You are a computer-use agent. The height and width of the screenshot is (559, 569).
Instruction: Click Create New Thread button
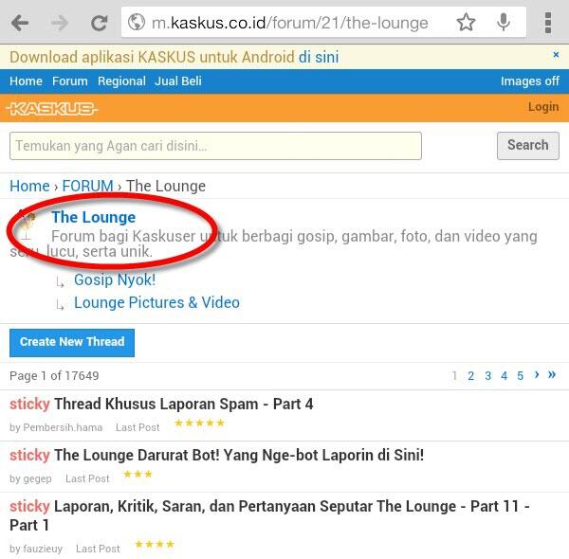72,343
